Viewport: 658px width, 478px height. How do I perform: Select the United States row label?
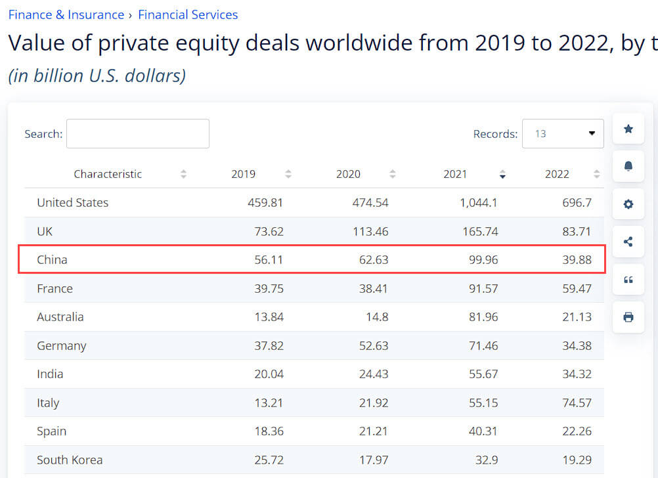[x=73, y=203]
